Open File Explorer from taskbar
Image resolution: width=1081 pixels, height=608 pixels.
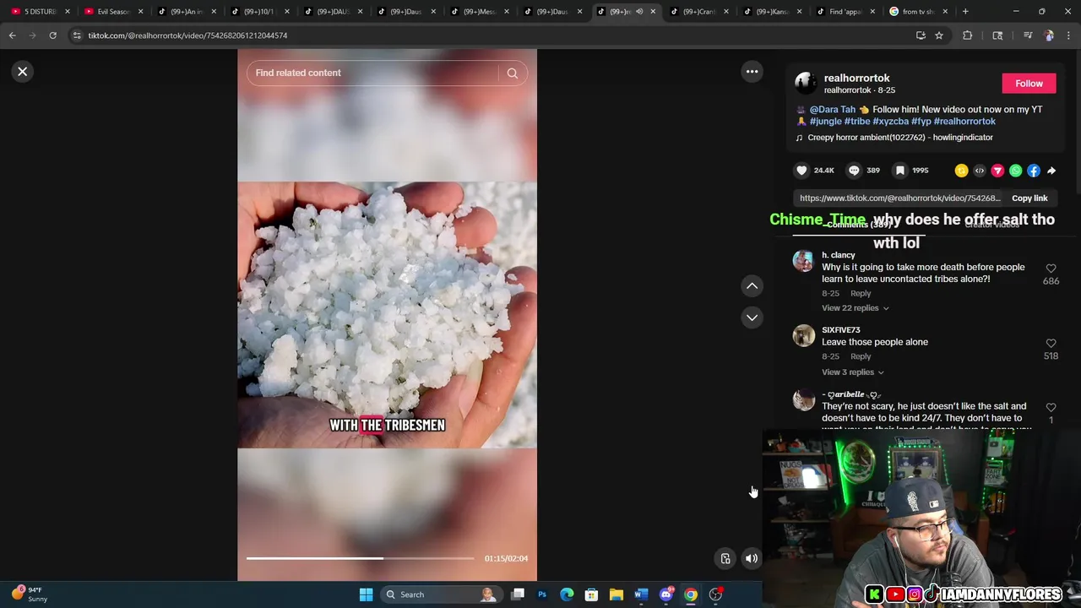click(x=617, y=594)
